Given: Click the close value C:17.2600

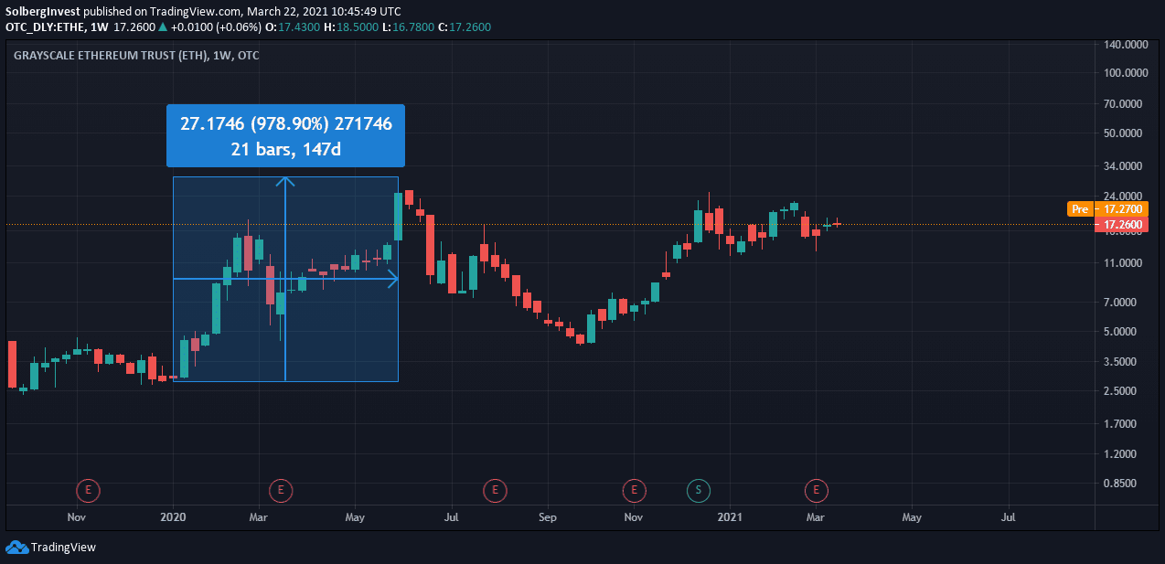Looking at the screenshot, I should coord(464,27).
